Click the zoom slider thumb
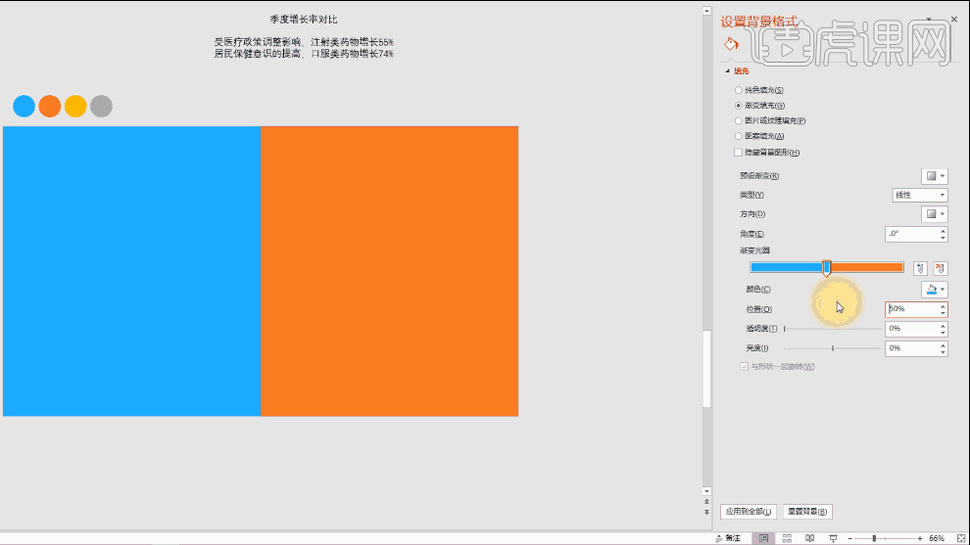Image resolution: width=970 pixels, height=545 pixels. (874, 539)
